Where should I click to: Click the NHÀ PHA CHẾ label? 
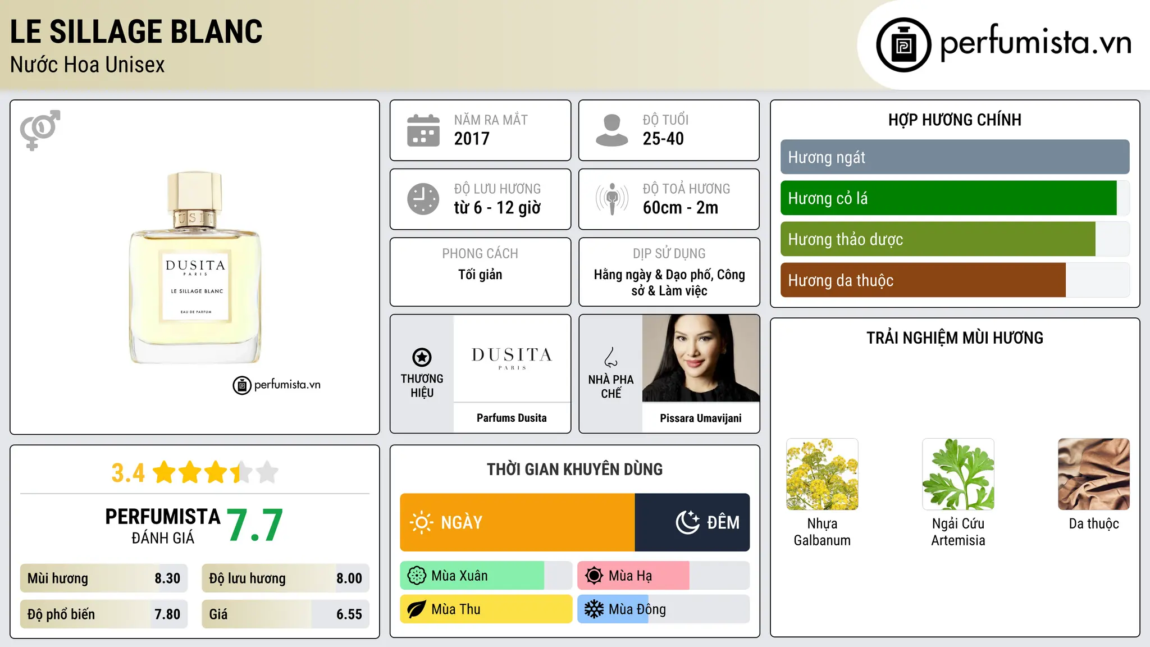(x=611, y=386)
